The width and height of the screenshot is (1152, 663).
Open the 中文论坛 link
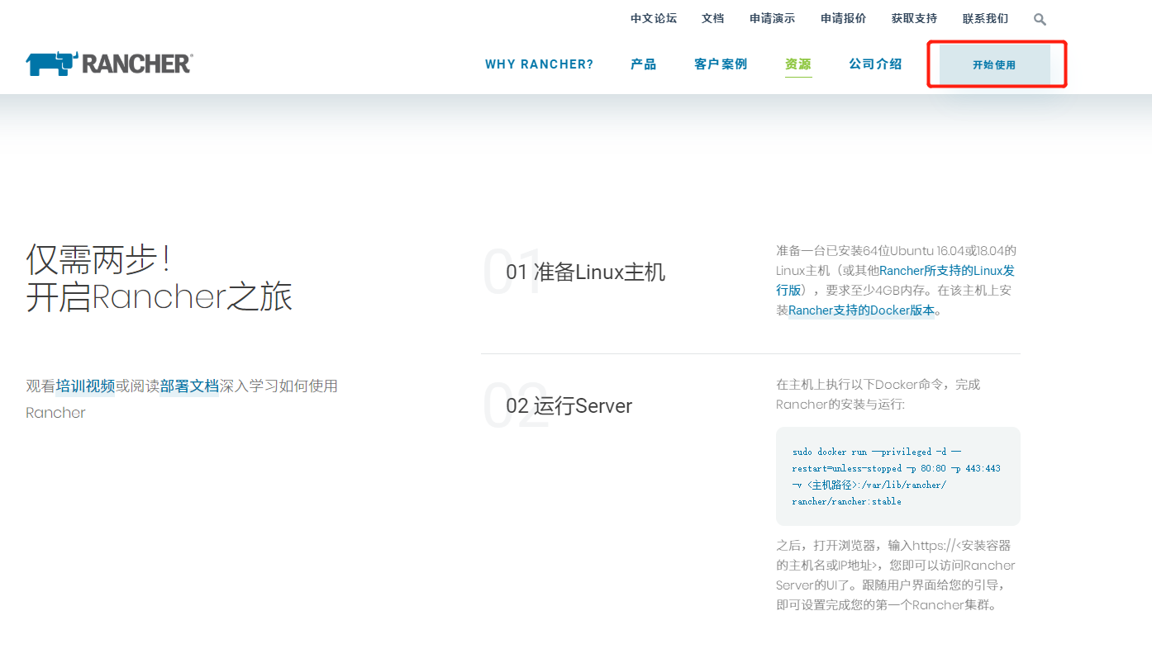[654, 17]
